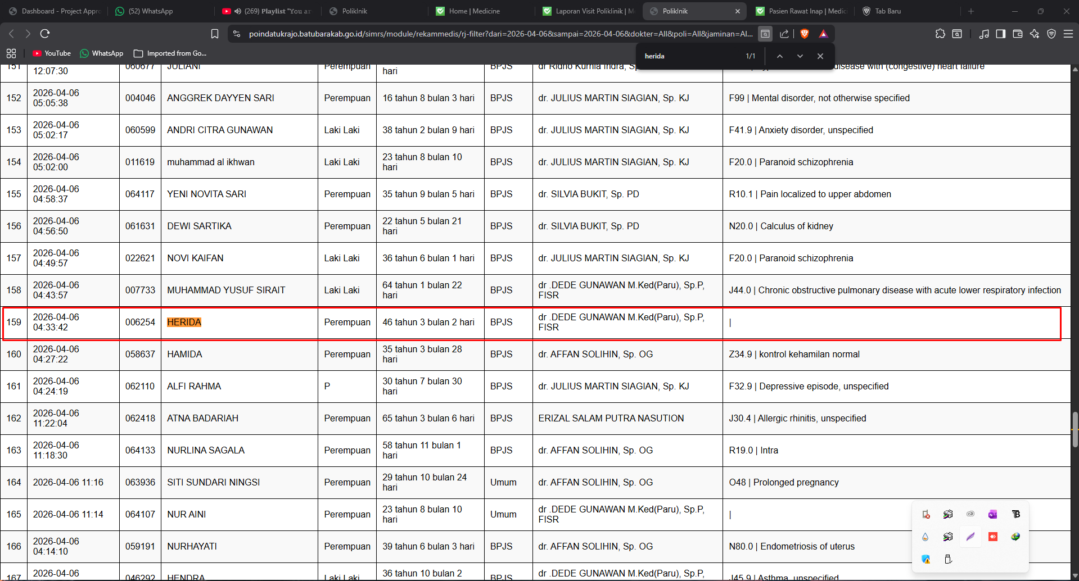Click the highlighted HERIDA patient name
The height and width of the screenshot is (581, 1079).
pyautogui.click(x=184, y=323)
